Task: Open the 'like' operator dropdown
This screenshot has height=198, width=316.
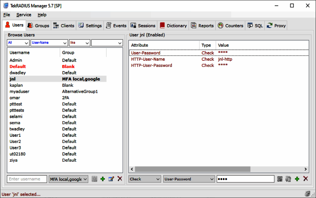Action: click(79, 43)
